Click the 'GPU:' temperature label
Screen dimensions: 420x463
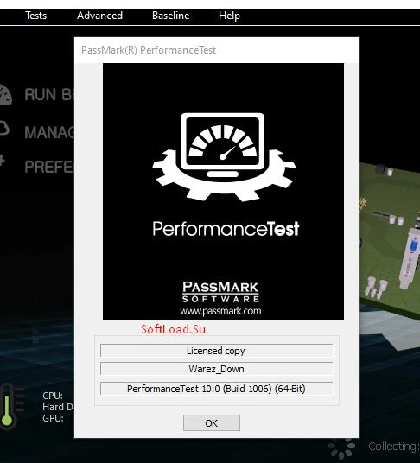(x=53, y=418)
